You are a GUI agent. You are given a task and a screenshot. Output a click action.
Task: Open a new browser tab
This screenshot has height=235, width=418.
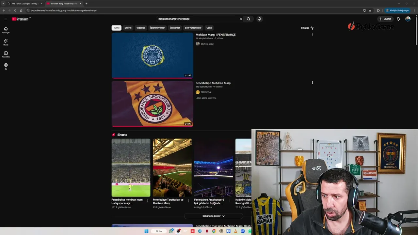click(x=86, y=4)
